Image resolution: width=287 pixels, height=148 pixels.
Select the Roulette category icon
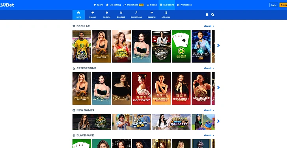[x=107, y=15]
